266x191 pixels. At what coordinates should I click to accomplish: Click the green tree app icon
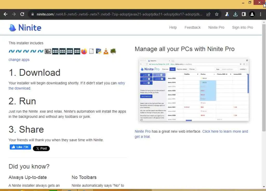(113, 51)
